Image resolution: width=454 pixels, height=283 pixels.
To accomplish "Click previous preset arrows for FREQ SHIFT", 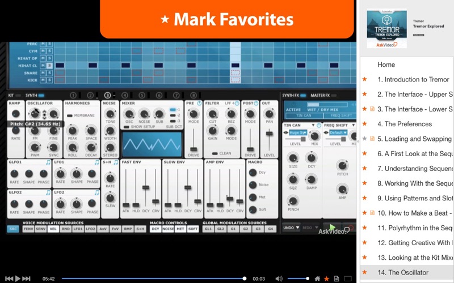I will (326, 132).
